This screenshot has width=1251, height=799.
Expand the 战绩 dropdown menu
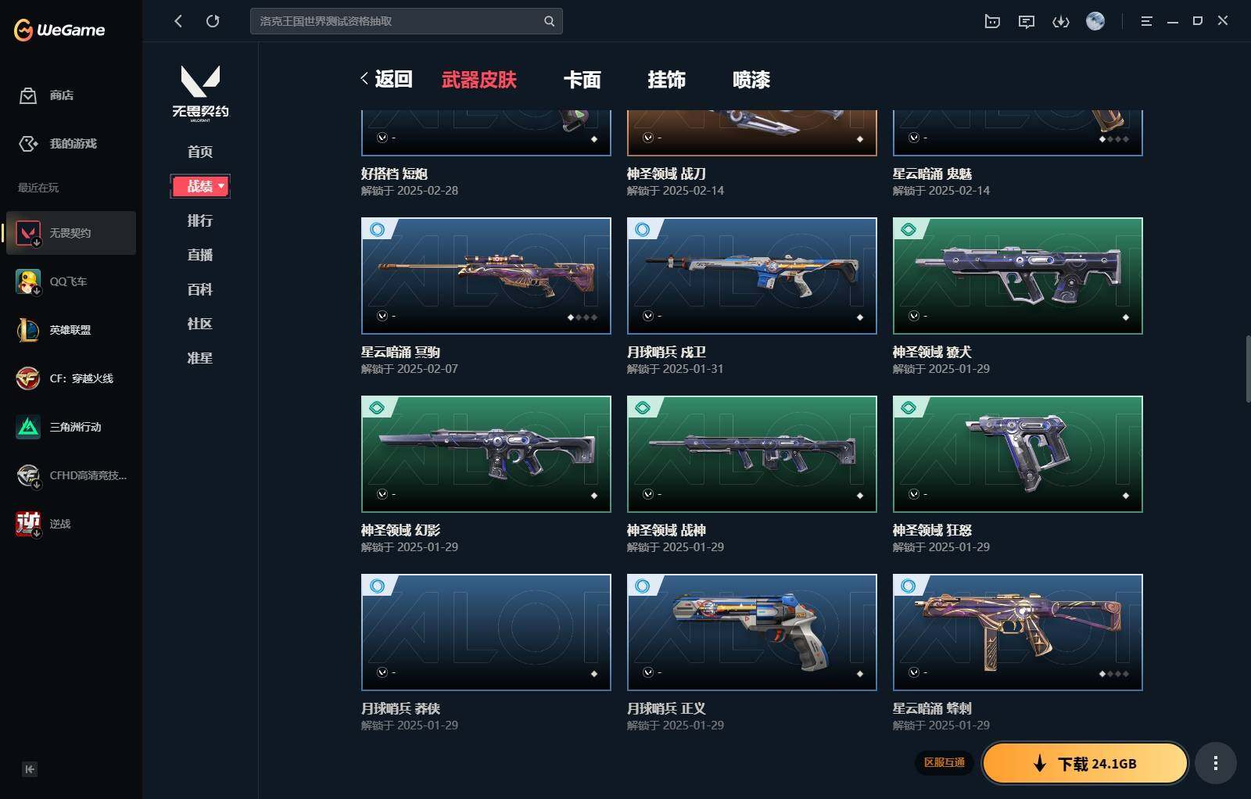[x=200, y=186]
